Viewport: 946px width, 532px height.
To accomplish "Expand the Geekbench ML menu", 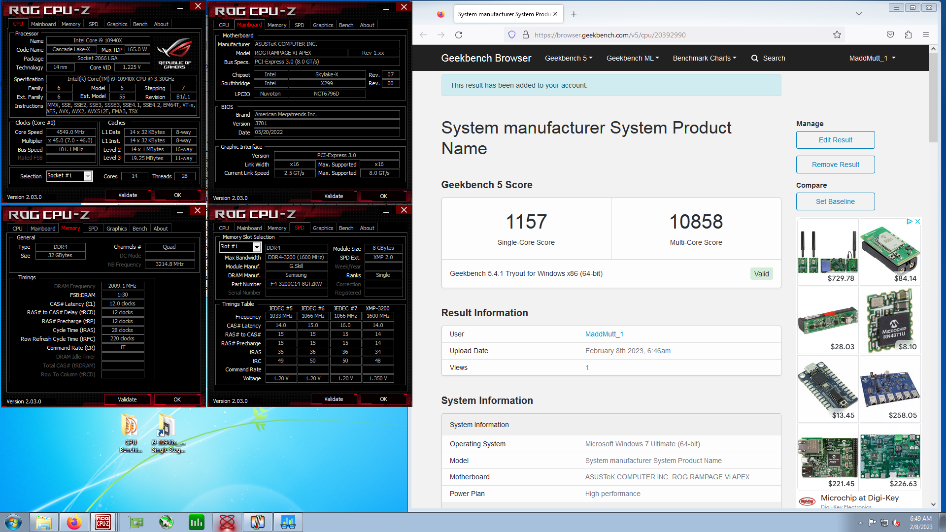I will 633,58.
